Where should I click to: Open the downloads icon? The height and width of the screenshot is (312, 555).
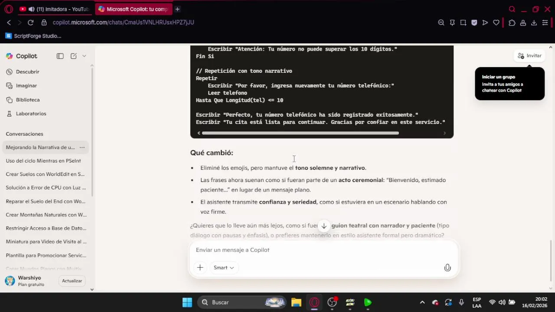(534, 23)
